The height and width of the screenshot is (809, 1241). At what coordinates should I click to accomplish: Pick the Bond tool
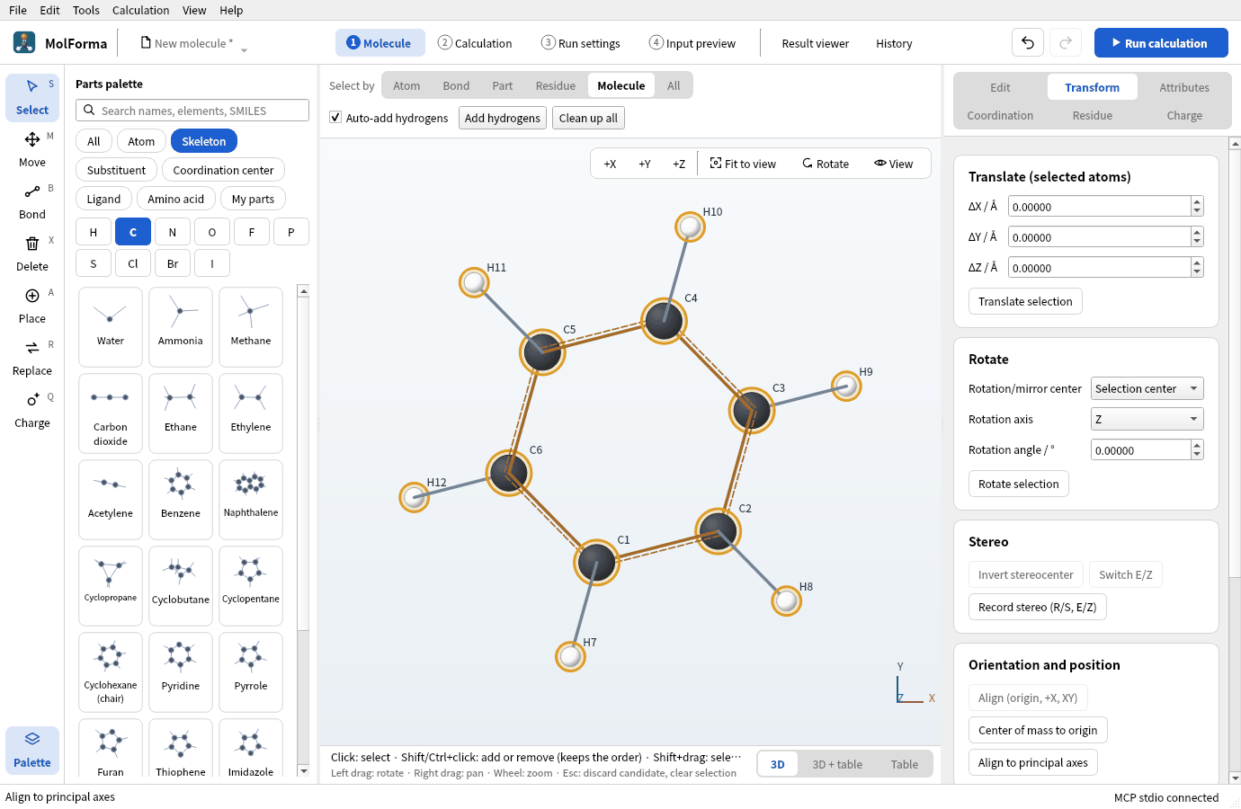pyautogui.click(x=32, y=201)
